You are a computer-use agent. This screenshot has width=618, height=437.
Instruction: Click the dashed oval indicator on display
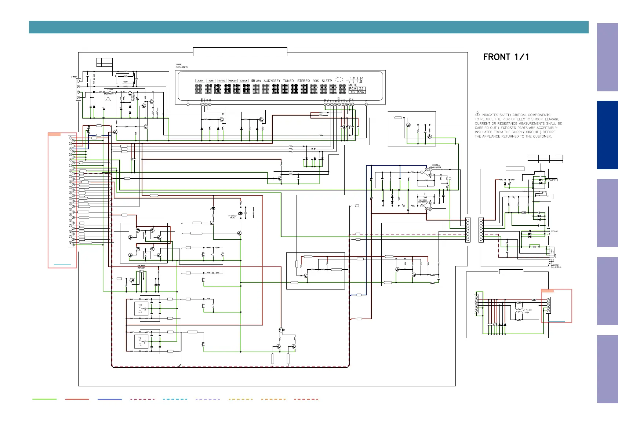[x=339, y=80]
